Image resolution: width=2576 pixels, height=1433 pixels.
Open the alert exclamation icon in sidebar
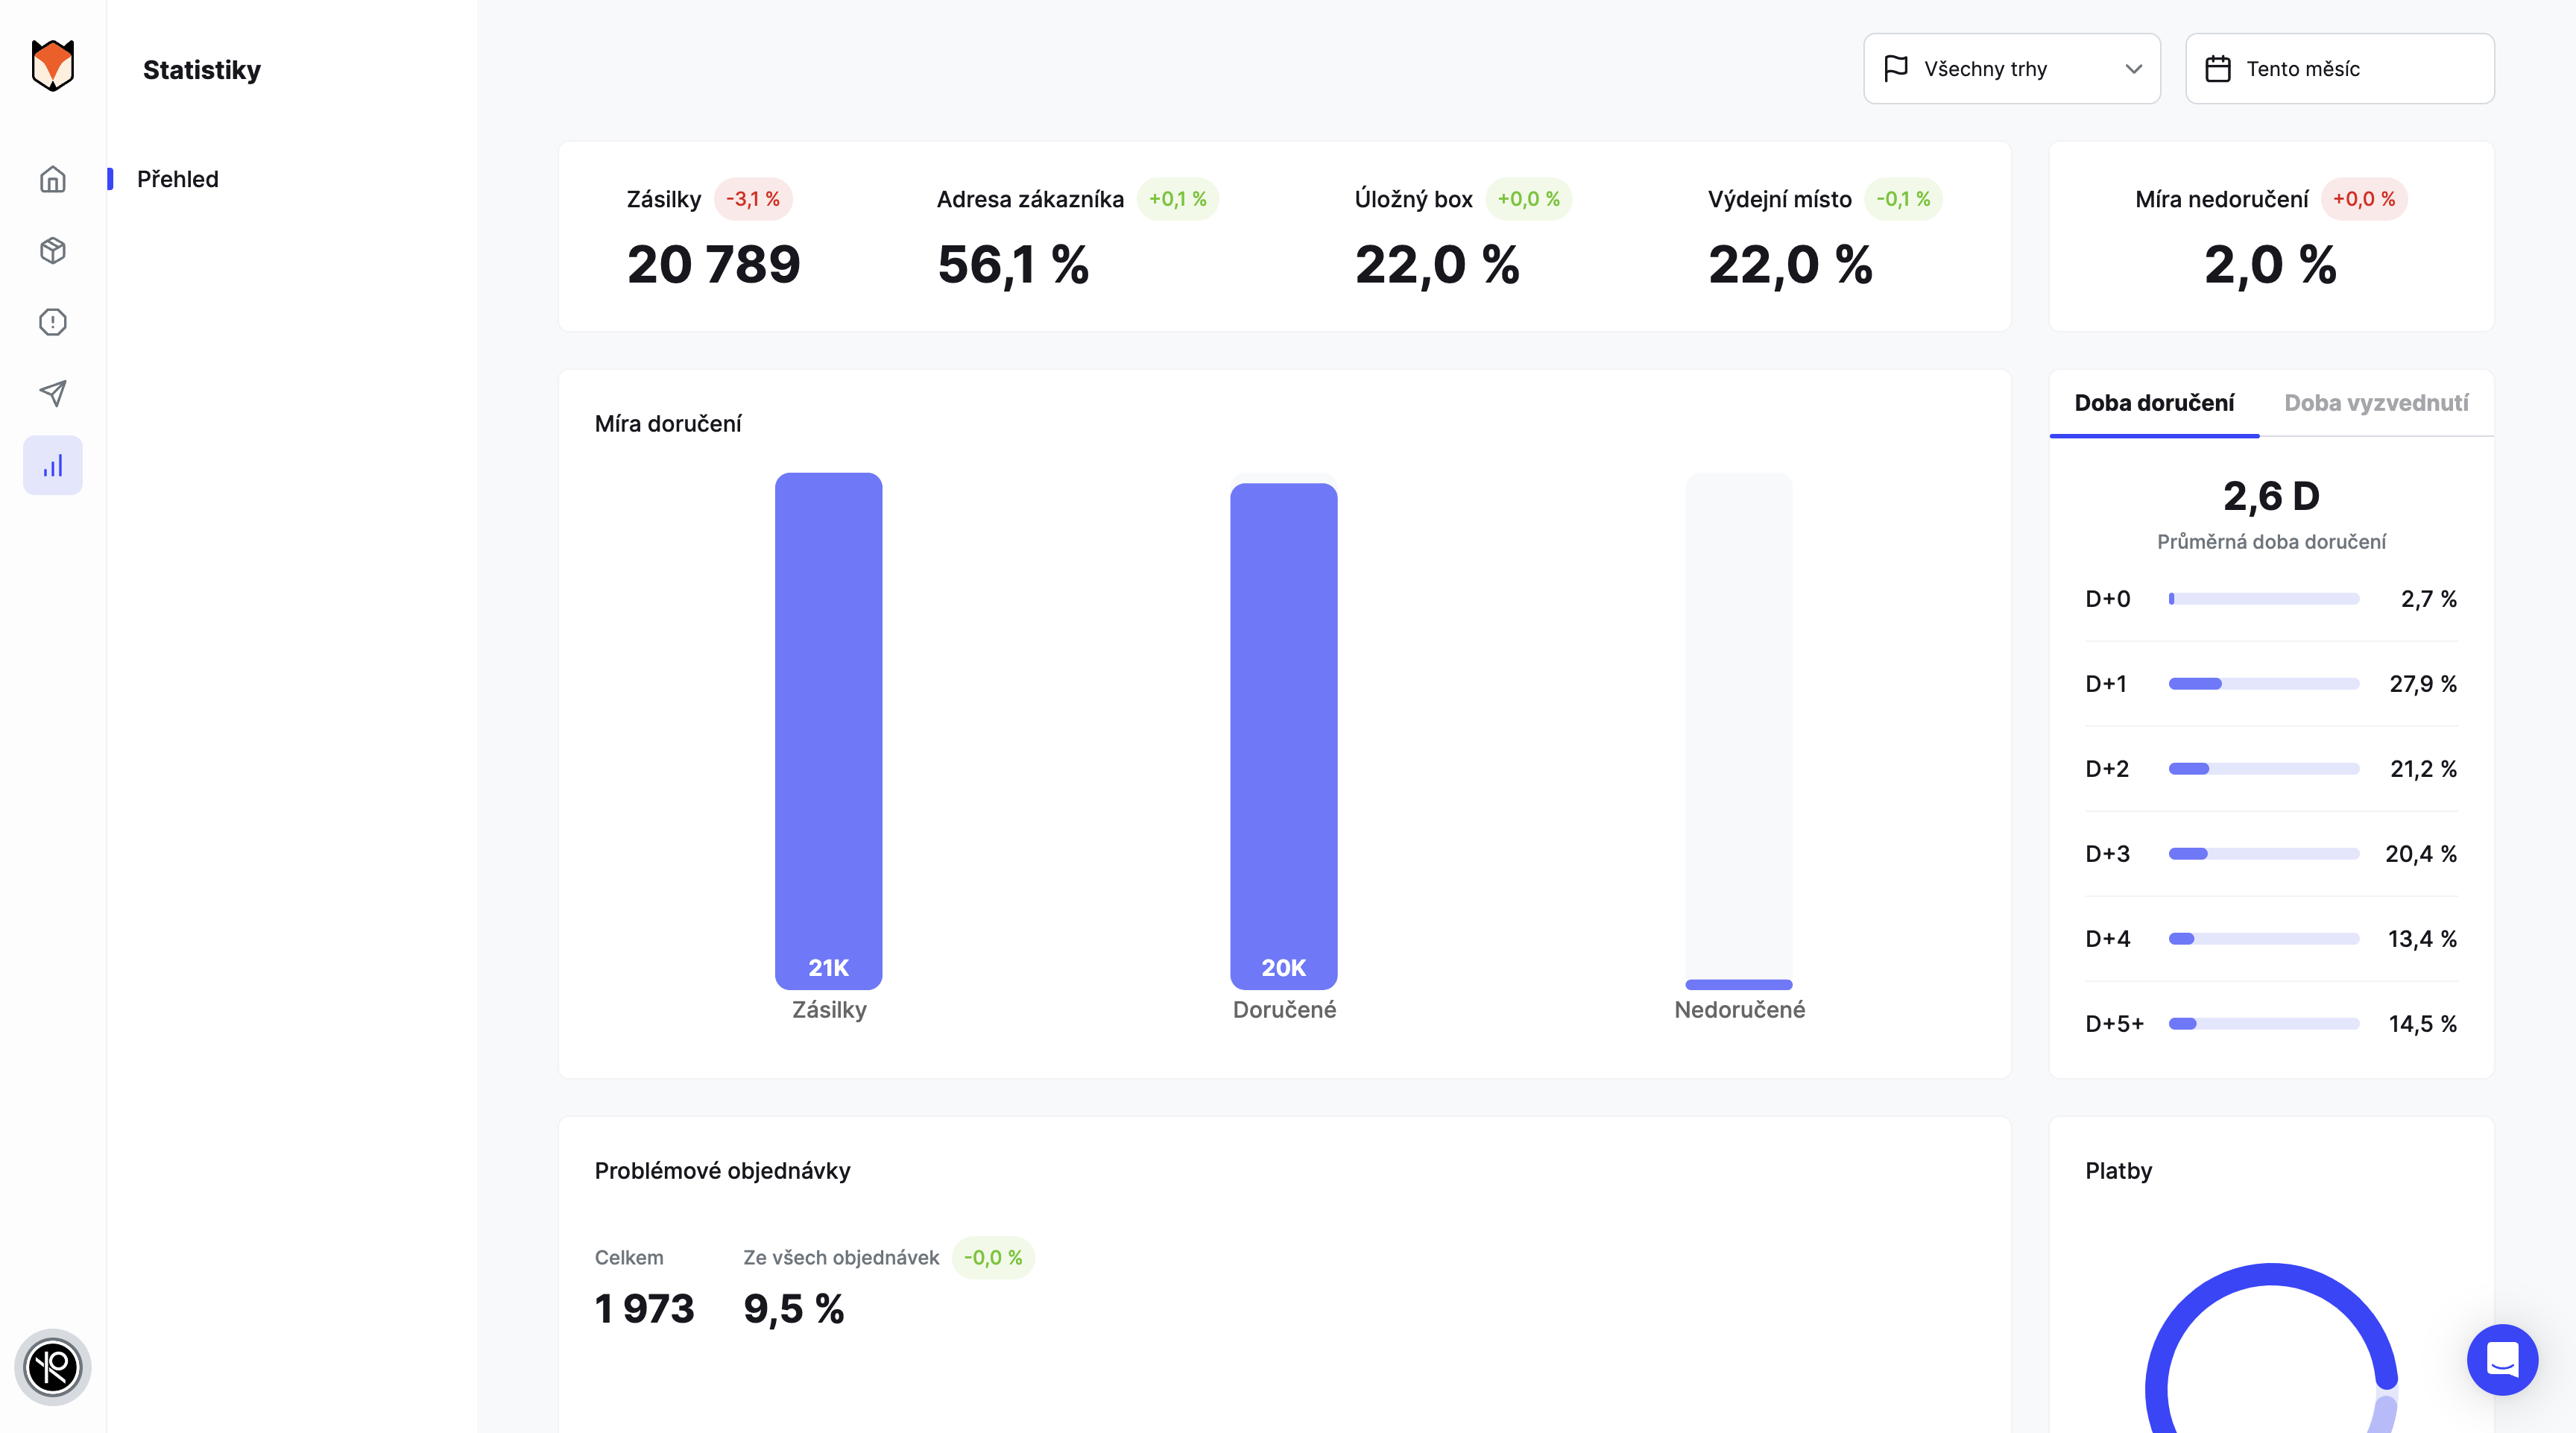tap(53, 322)
